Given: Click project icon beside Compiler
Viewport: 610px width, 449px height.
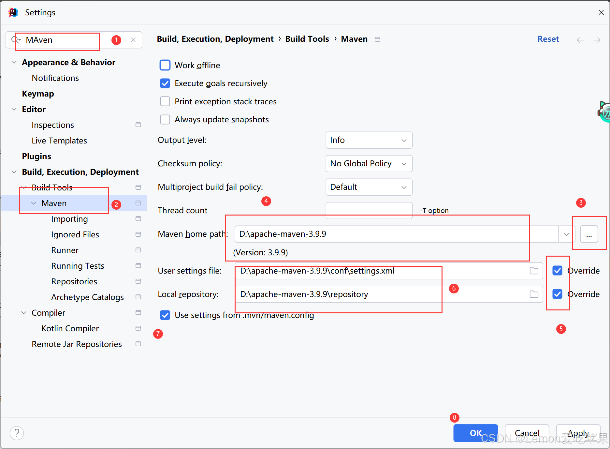Looking at the screenshot, I should tap(138, 313).
